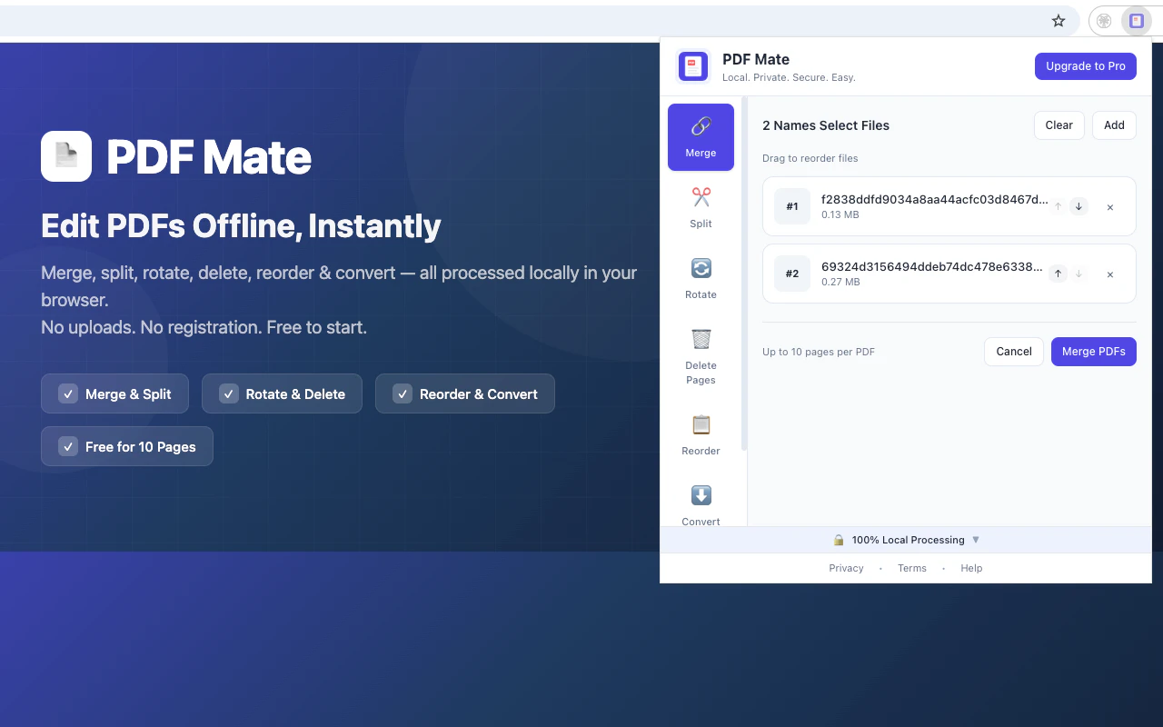The image size is (1163, 727).
Task: Click the 0.27 MB file size text
Action: (840, 283)
